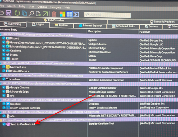Uncheck the Microsoft Edge installer checkbox
This screenshot has height=137, width=178.
(x=4, y=91)
